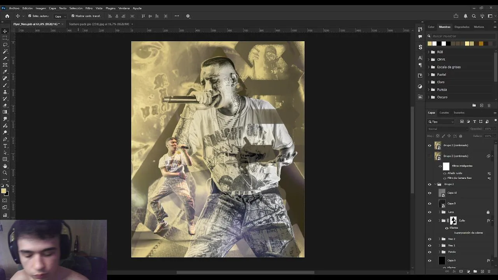Select the Move tool in the toolbar
This screenshot has width=498, height=280.
point(5,31)
